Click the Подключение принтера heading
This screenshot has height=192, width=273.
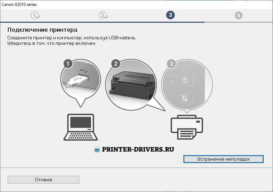point(42,30)
